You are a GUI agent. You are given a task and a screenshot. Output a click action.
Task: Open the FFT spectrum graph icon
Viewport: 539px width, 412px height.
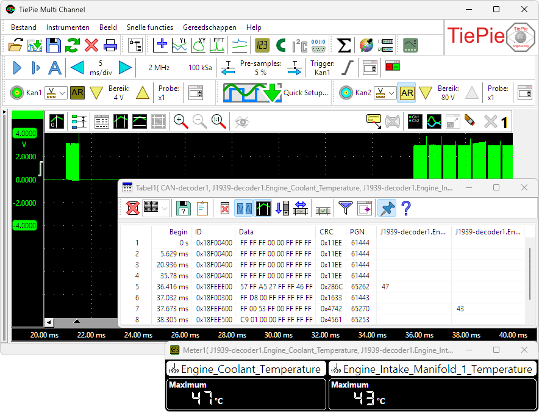(x=217, y=45)
